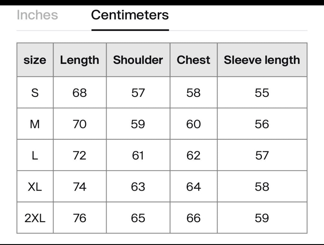This screenshot has width=324, height=245.
Task: Click the Length column header
Action: (x=79, y=60)
